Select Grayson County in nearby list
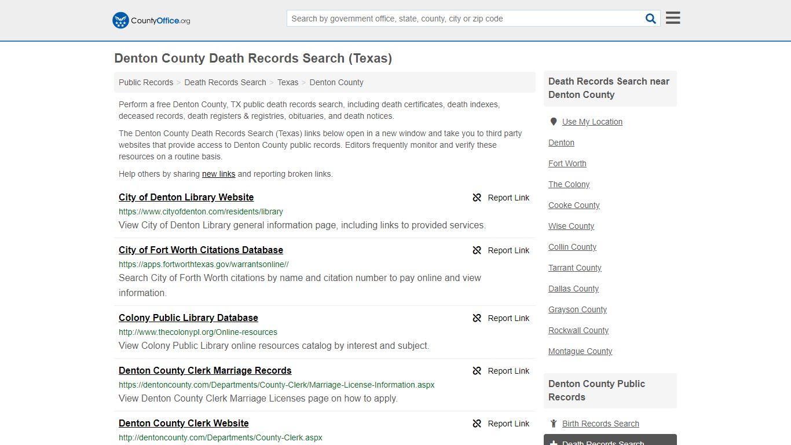 tap(578, 309)
